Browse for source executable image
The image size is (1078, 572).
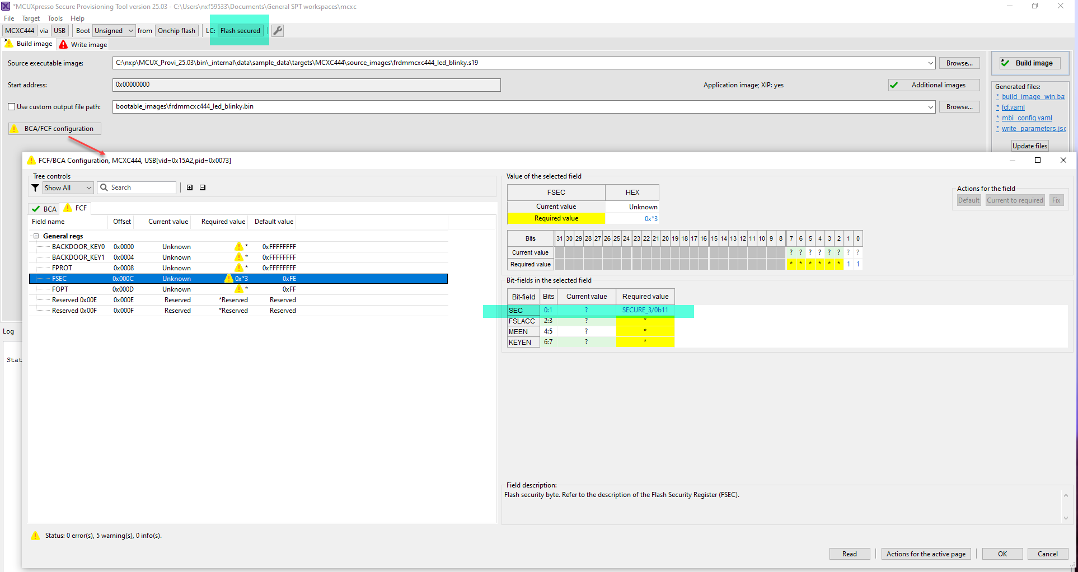pyautogui.click(x=959, y=63)
